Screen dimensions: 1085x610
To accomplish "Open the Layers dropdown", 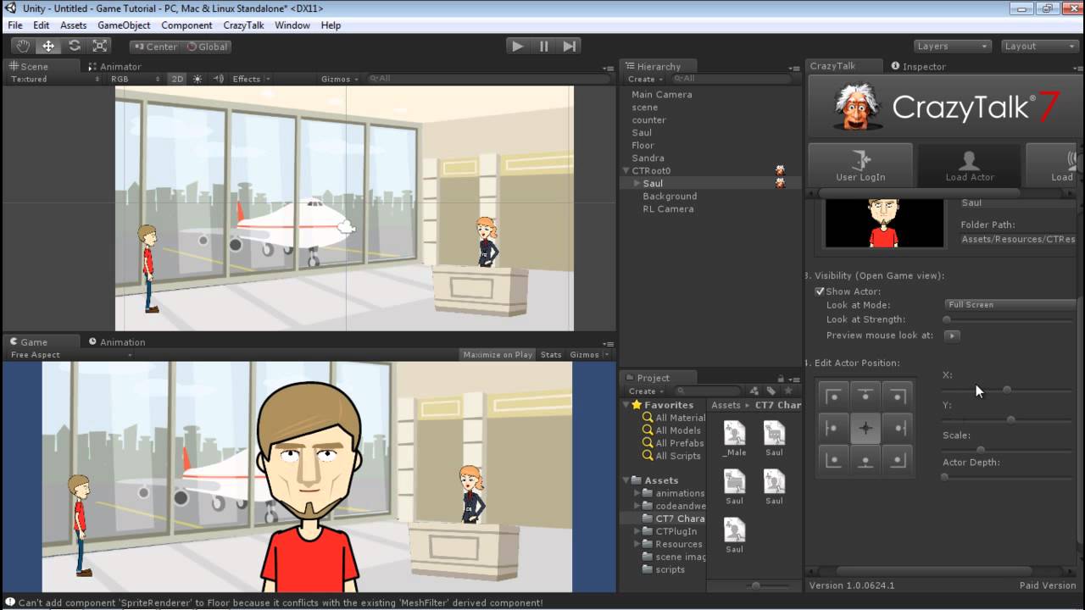I will tap(953, 47).
